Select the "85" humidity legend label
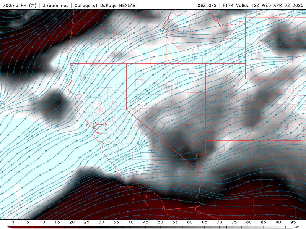306x229 pixels. pyautogui.click(x=264, y=222)
